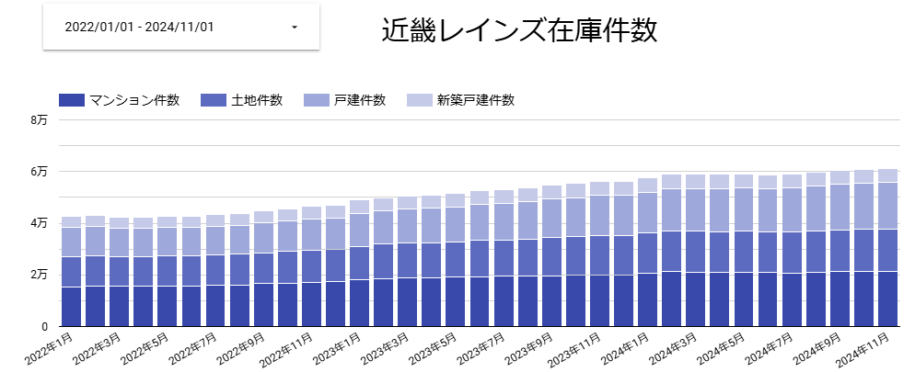The width and height of the screenshot is (915, 372).
Task: Click the 2022年3月 stacked bar
Action: click(119, 272)
